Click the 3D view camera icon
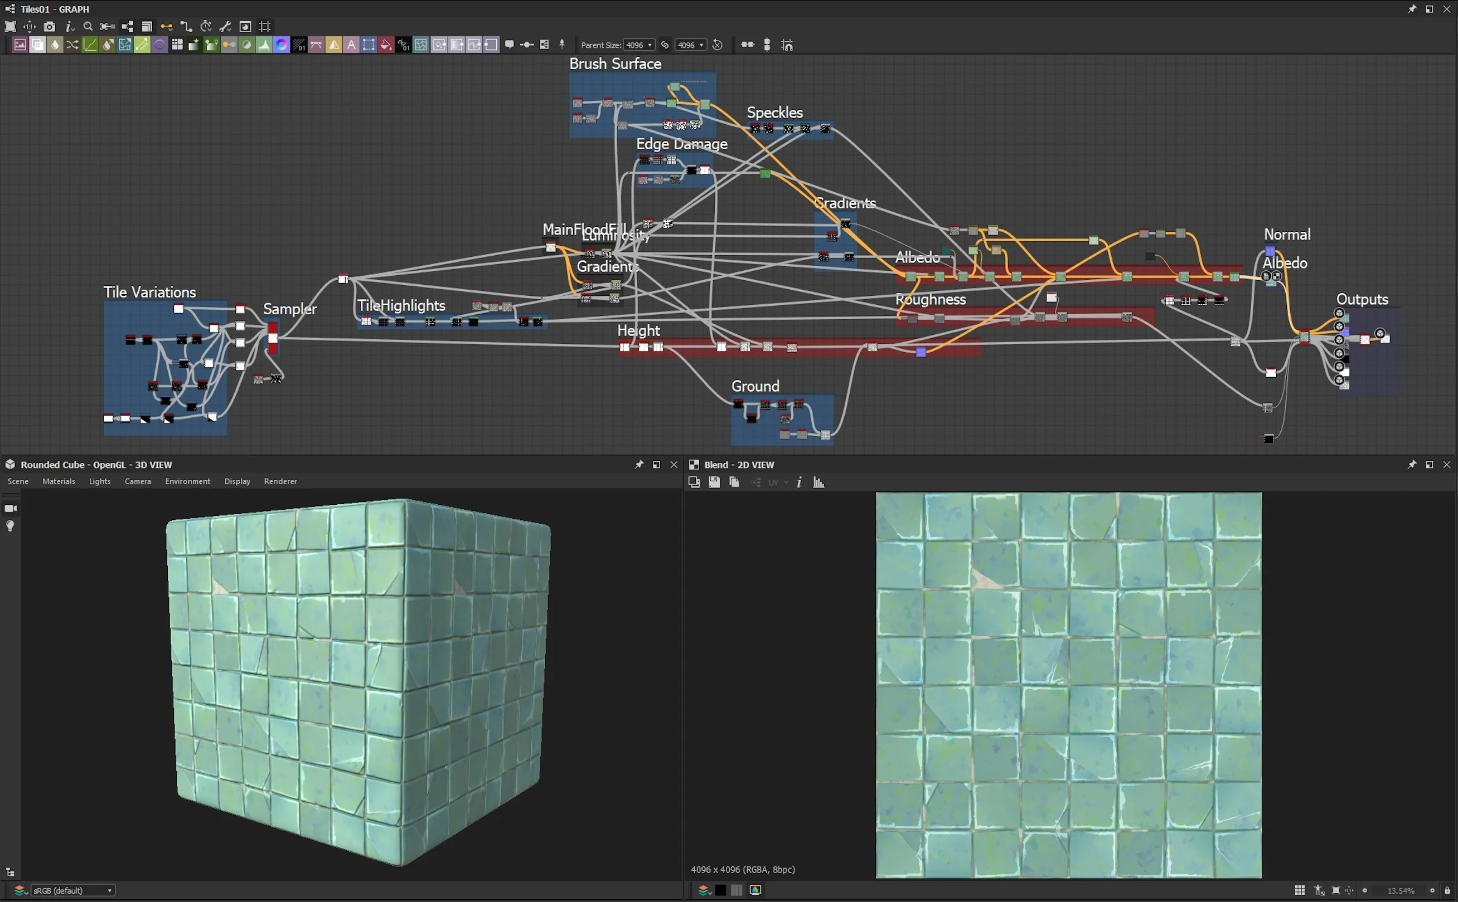Screen dimensions: 1458x902 [x=11, y=508]
